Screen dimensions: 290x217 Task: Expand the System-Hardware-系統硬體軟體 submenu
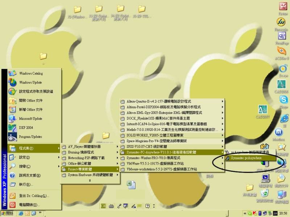click(x=90, y=175)
